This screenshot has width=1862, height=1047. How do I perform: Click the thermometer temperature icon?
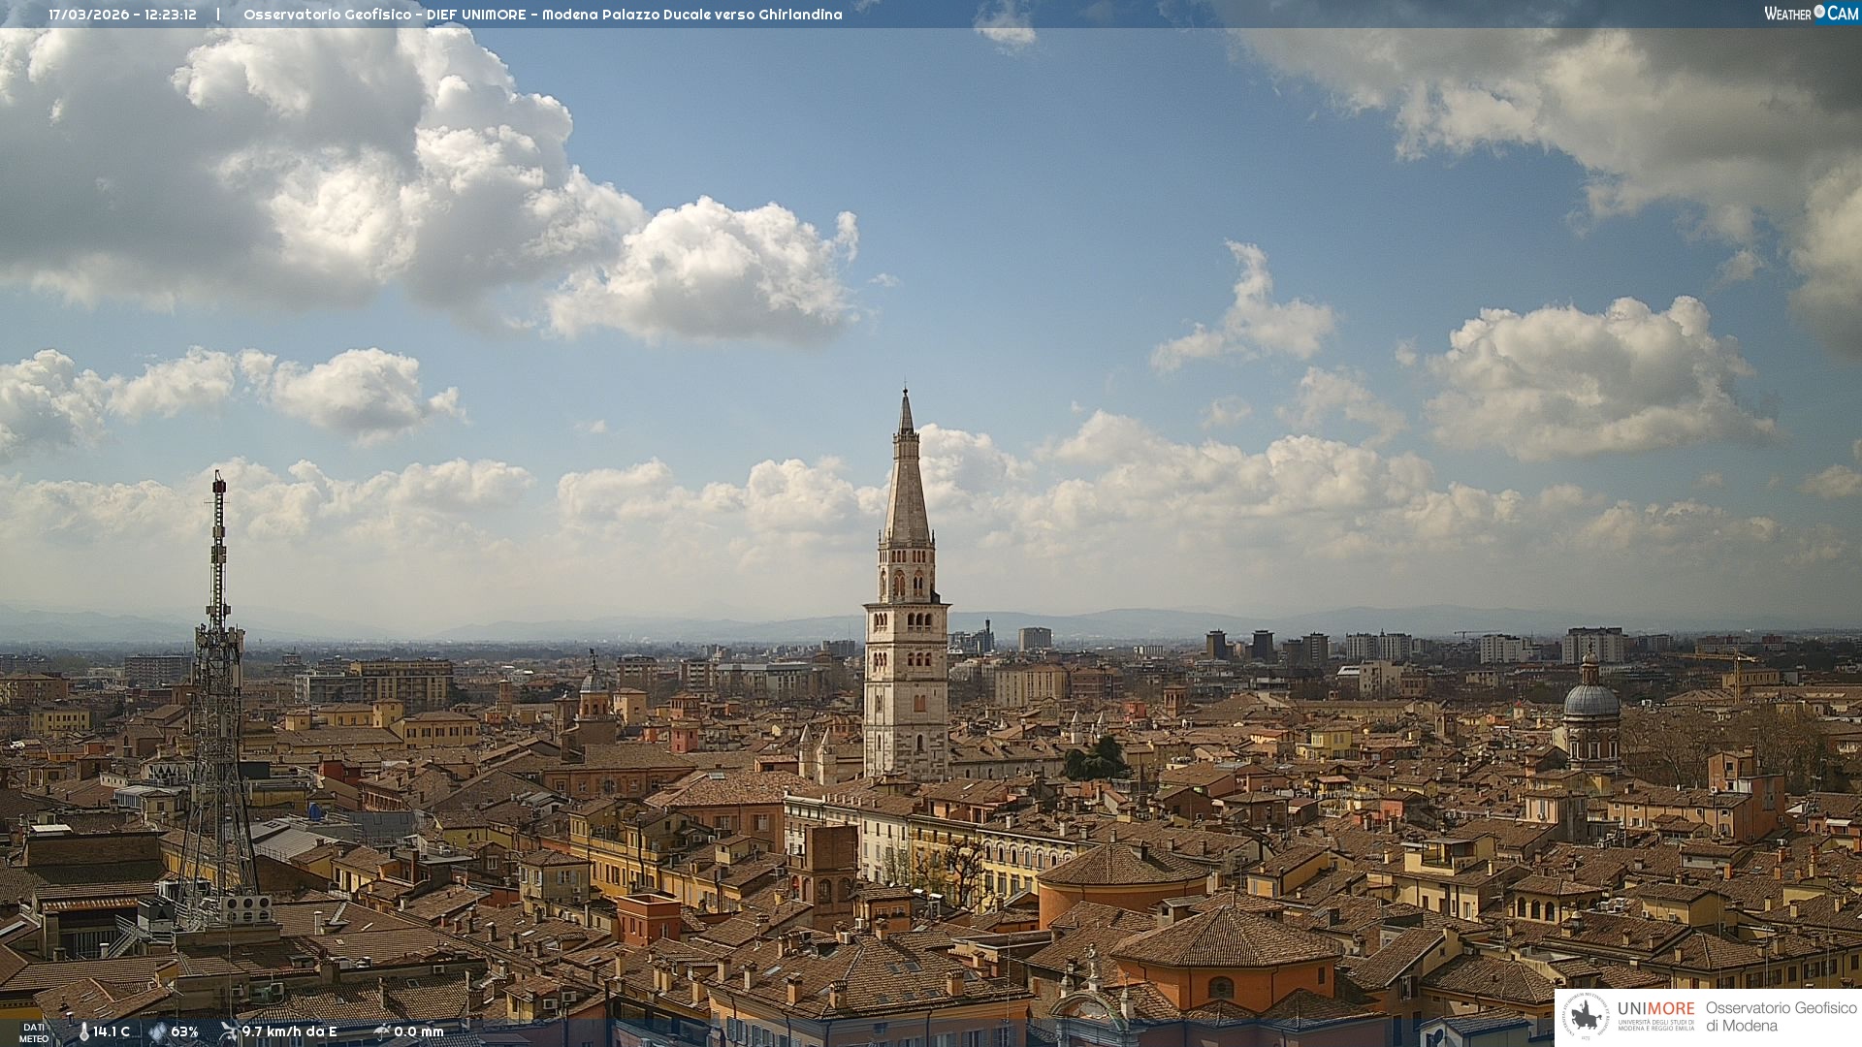[84, 1031]
